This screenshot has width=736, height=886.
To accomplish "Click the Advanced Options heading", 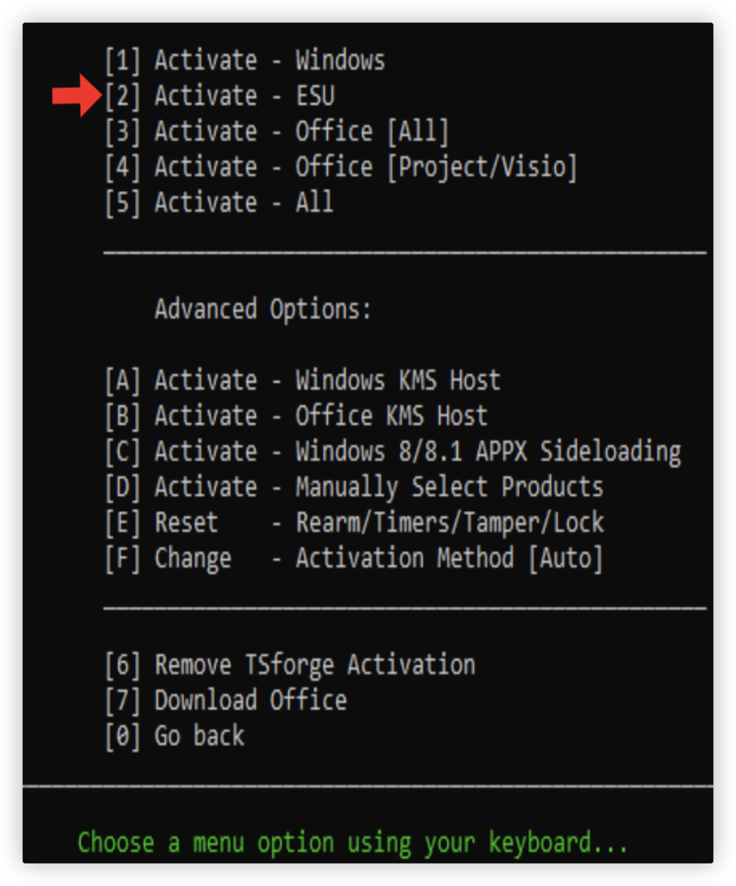I will 262,309.
